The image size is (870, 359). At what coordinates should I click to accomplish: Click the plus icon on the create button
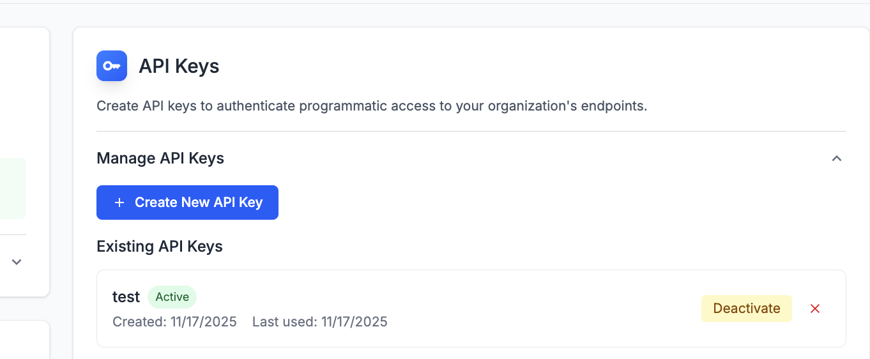point(119,202)
